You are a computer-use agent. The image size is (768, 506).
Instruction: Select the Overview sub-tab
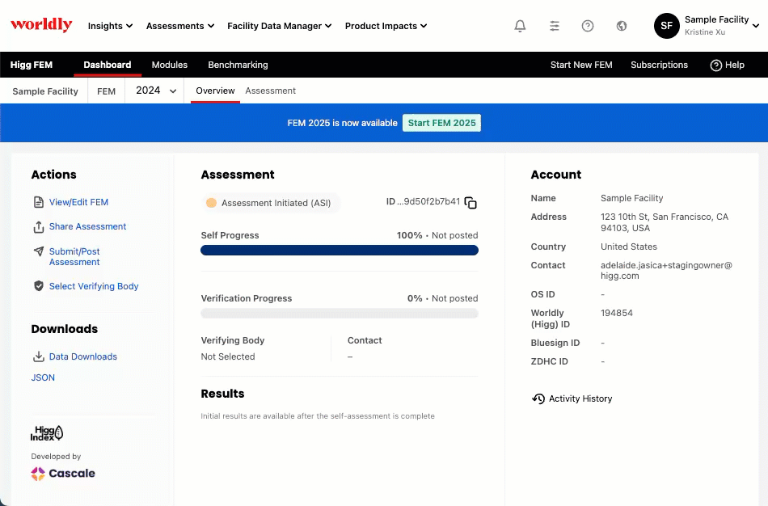click(x=215, y=91)
